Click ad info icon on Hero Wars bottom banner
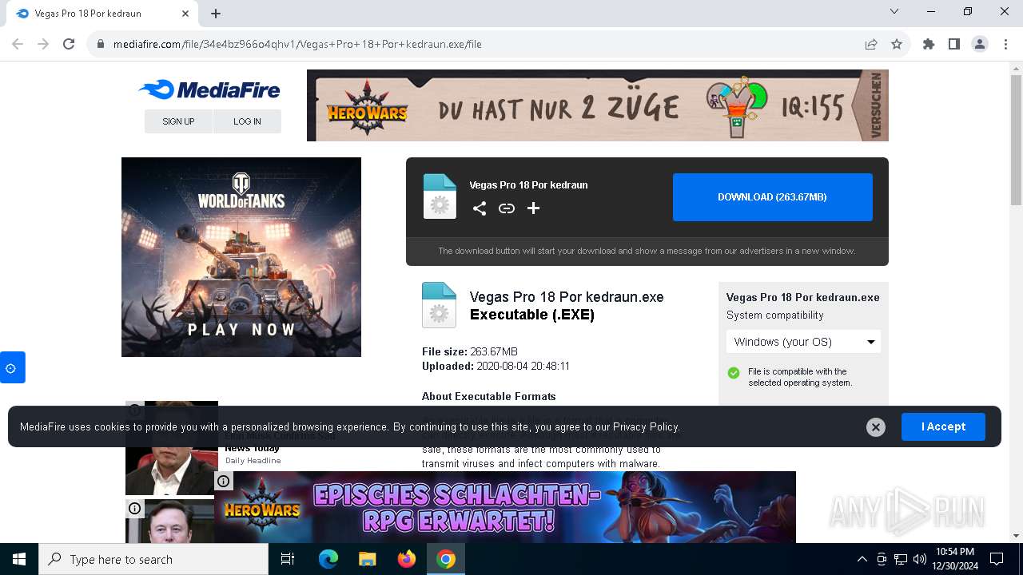Viewport: 1023px width, 575px height. coord(224,481)
